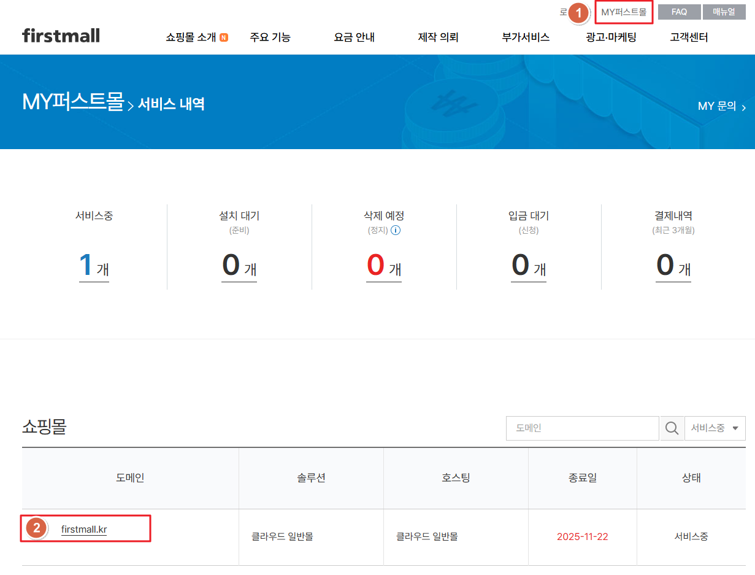Click the 서비스중 status cell in the table

tap(691, 536)
